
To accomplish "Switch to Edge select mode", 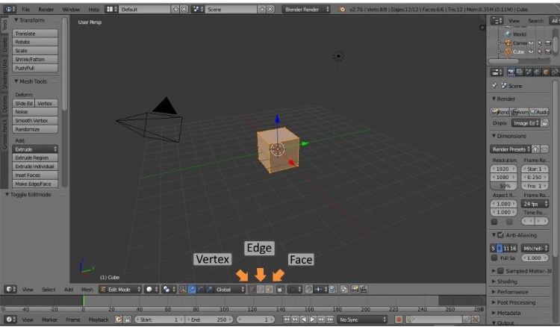I will [x=261, y=289].
